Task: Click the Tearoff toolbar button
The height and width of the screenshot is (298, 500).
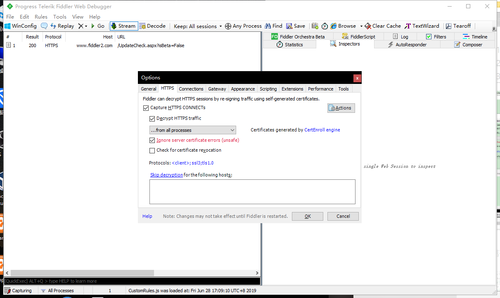Action: (x=458, y=26)
